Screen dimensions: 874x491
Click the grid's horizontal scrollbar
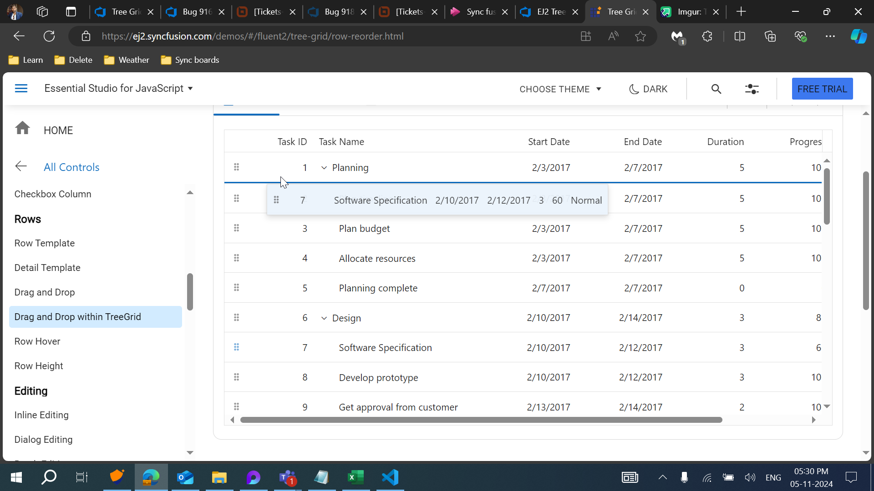pos(481,420)
